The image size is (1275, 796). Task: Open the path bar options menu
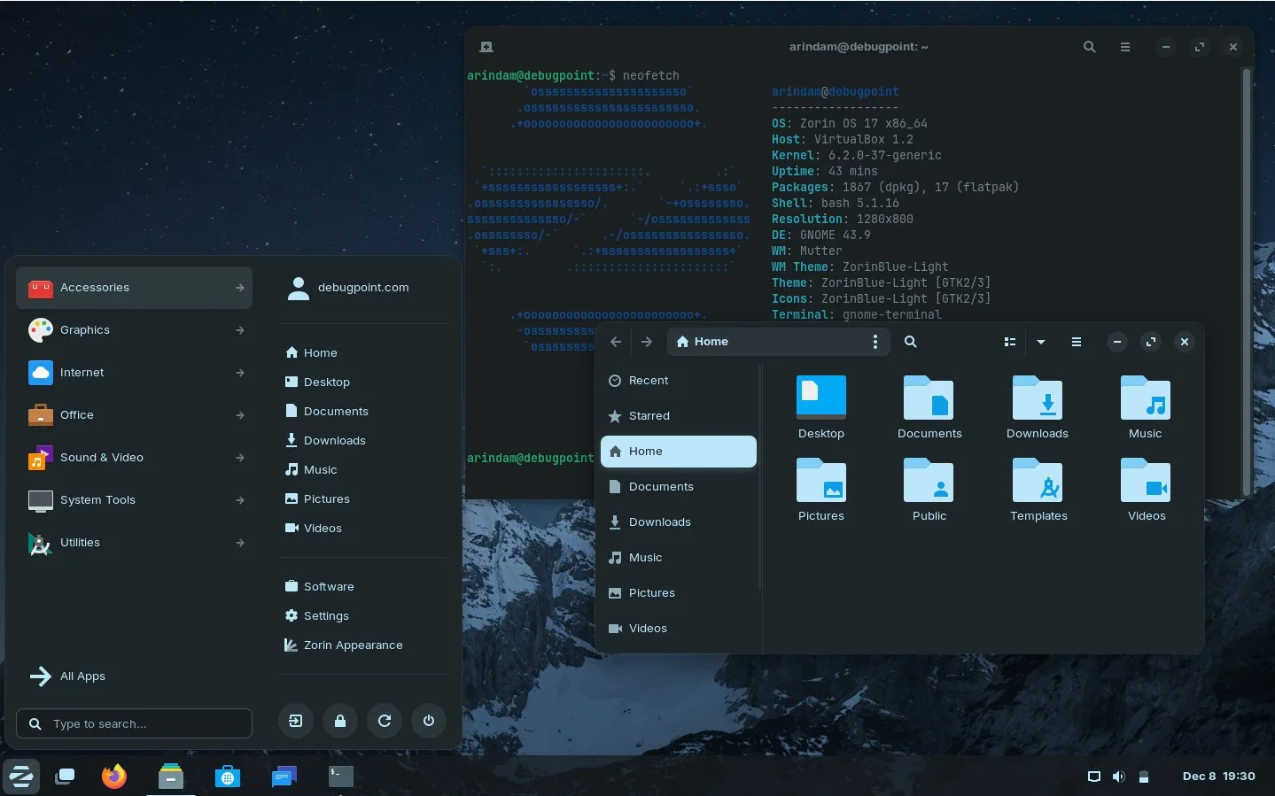875,342
